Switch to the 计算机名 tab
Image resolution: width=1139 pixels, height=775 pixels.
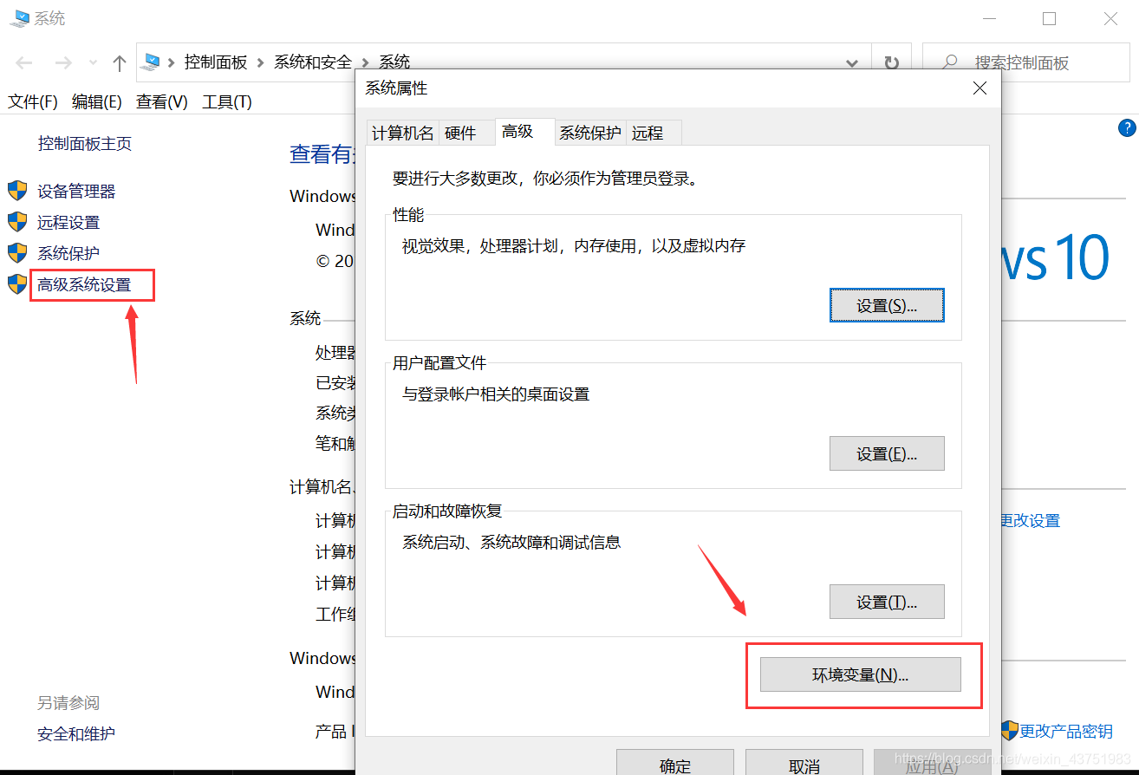click(402, 132)
